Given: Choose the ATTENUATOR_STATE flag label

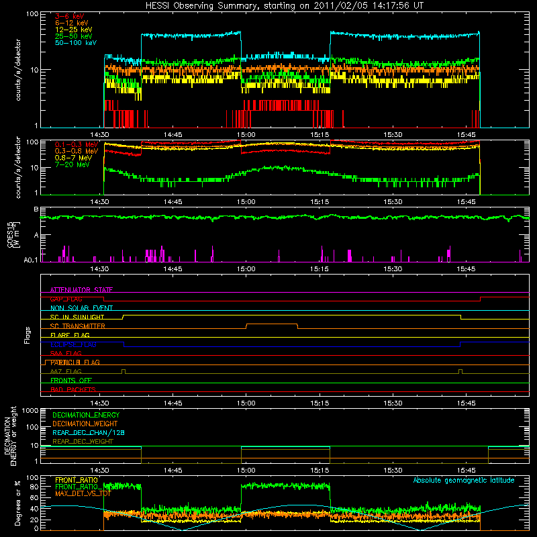Looking at the screenshot, I should pyautogui.click(x=81, y=290).
